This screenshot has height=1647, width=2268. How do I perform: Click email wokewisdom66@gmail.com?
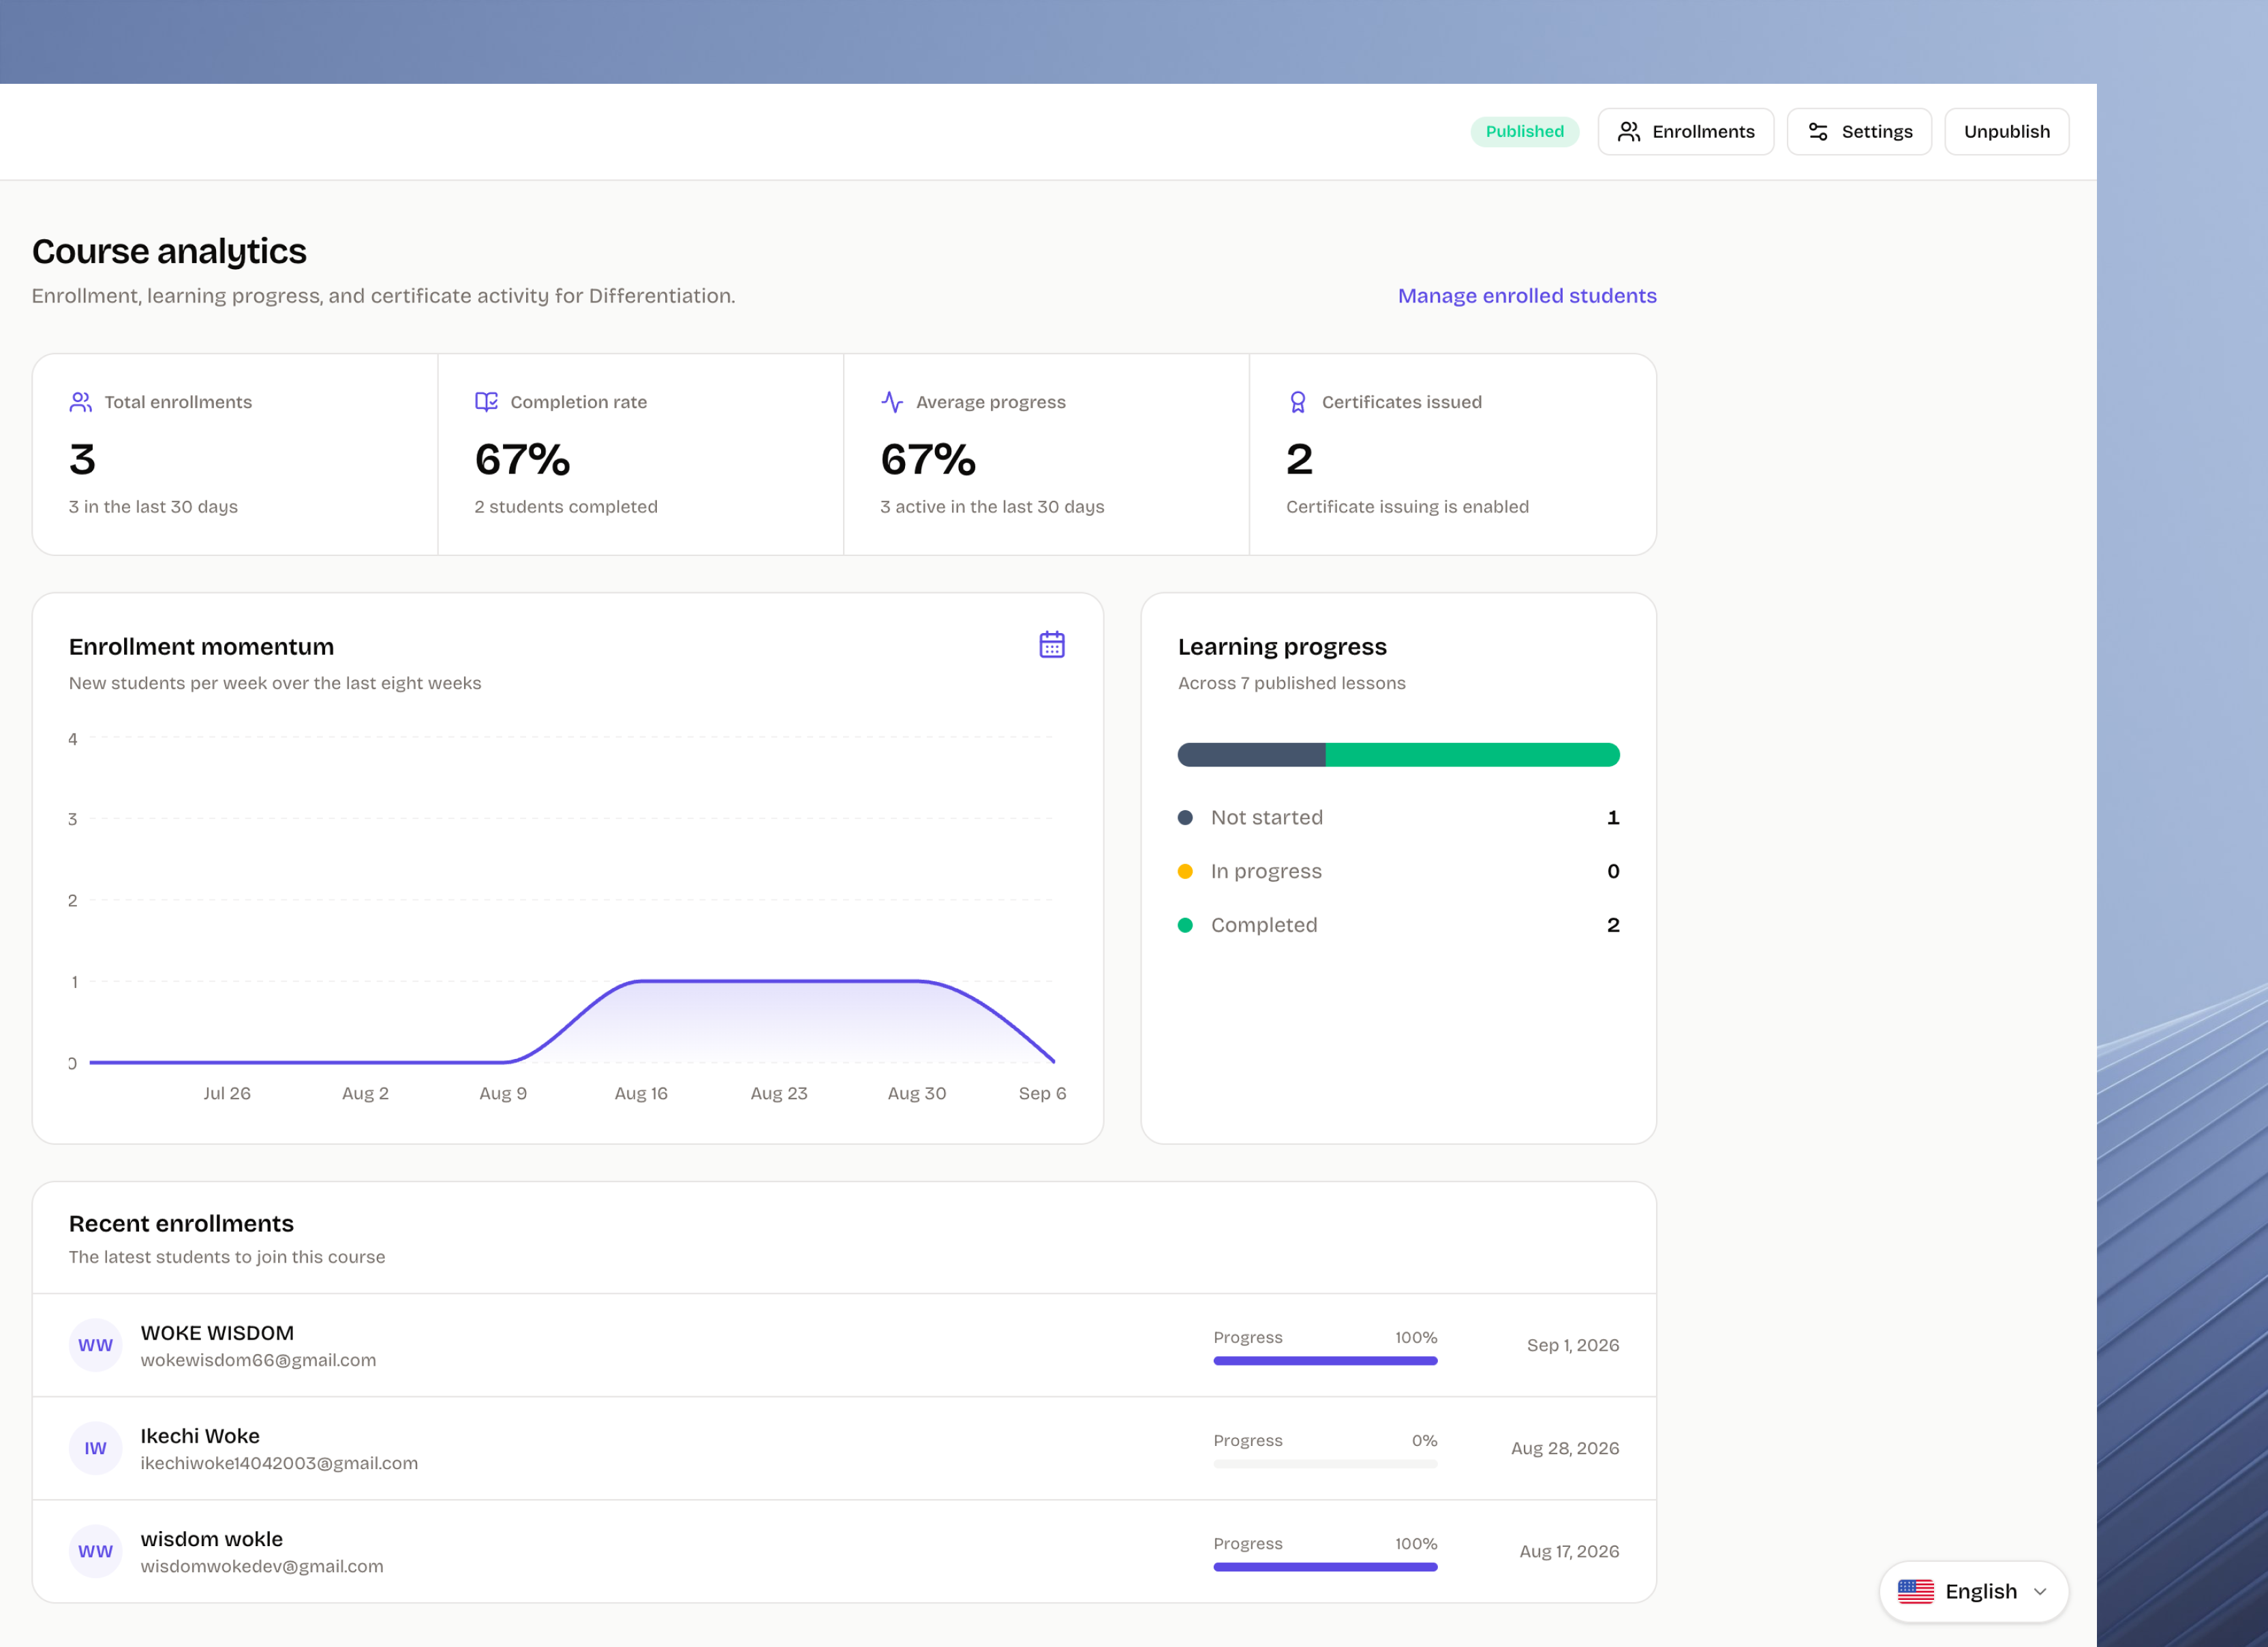pyautogui.click(x=258, y=1360)
